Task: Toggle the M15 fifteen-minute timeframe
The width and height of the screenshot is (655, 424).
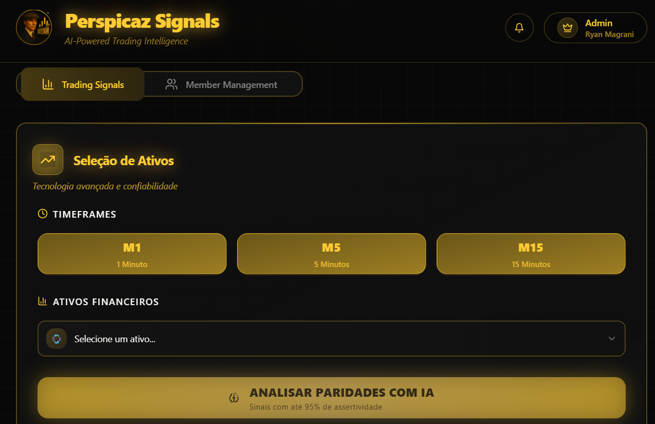Action: (x=531, y=254)
